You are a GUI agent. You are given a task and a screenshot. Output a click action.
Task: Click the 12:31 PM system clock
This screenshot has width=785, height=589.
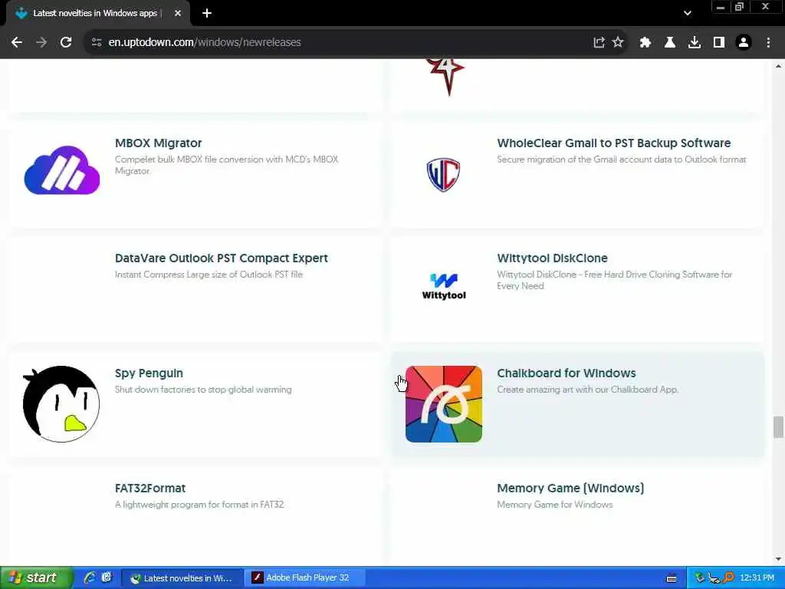click(x=757, y=578)
